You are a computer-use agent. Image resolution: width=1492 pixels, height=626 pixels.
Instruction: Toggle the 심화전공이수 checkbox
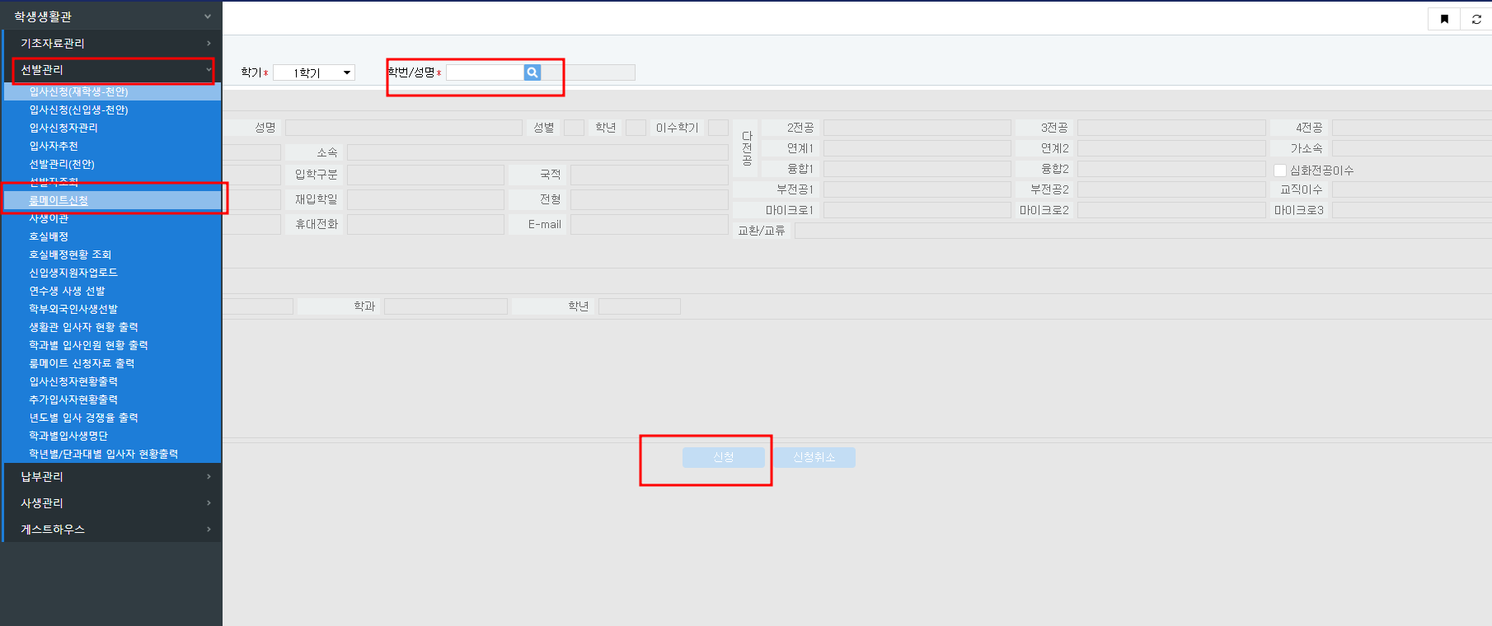point(1280,171)
